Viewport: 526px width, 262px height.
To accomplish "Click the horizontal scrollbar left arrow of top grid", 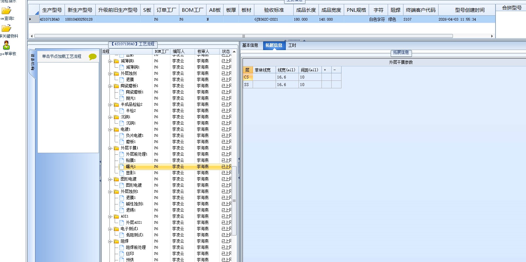I will 31,36.
